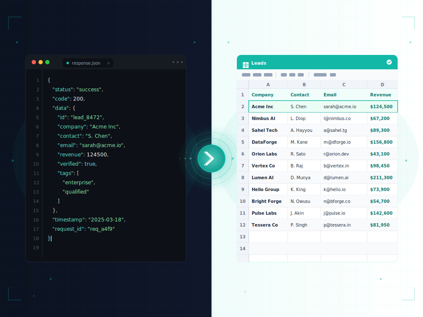
Task: Open the three-dot menu in code editor
Action: [x=178, y=62]
